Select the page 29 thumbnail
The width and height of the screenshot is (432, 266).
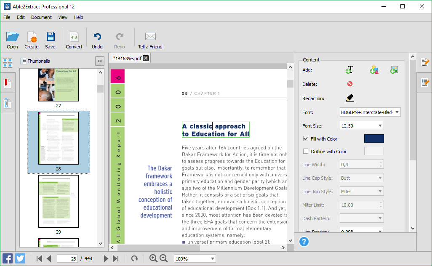(59, 201)
